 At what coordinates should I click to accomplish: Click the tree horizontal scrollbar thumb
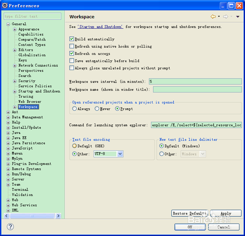click(x=32, y=216)
